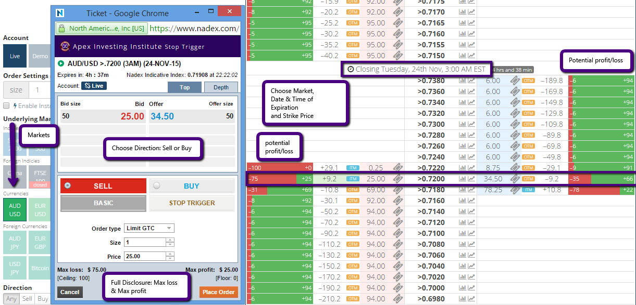Viewport: 636px width, 305px height.
Task: Decrease Price with the down stepper arrow
Action: (x=170, y=259)
